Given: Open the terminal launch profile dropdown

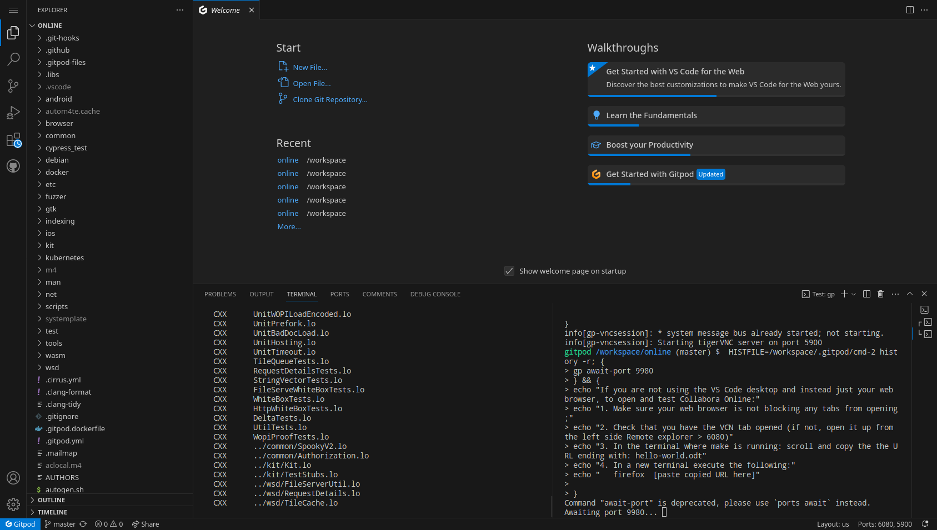Looking at the screenshot, I should point(854,294).
